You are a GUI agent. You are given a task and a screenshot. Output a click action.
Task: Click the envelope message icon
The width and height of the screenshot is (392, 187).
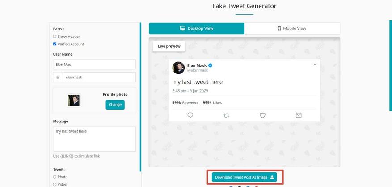tap(299, 115)
